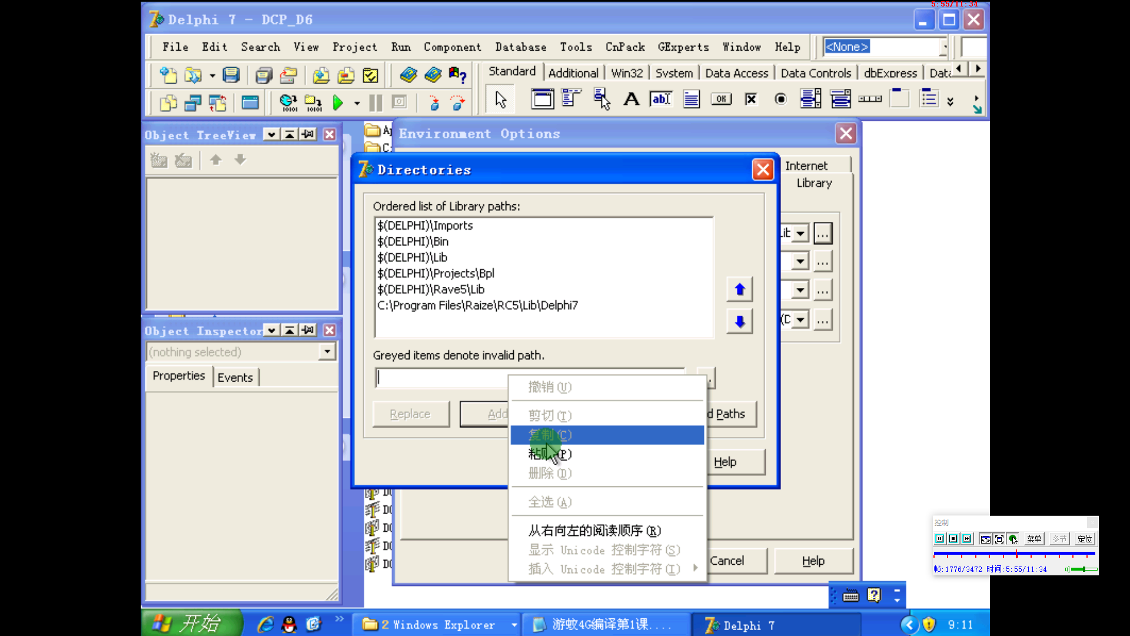Click the New Items toolbar icon
The height and width of the screenshot is (636, 1130).
point(168,75)
